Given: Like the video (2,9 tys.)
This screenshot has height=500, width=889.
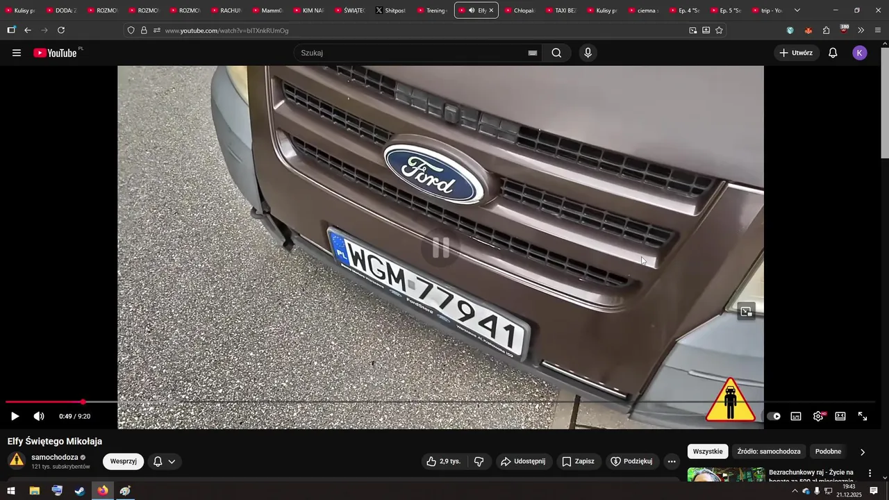Looking at the screenshot, I should [444, 461].
